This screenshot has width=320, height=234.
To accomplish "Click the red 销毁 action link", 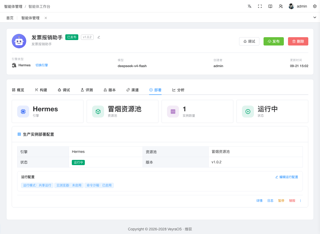I will point(292,201).
